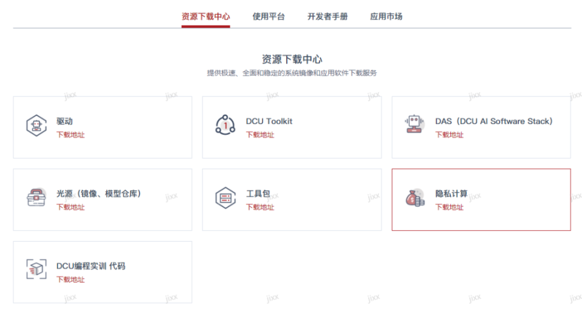
Task: Open the 开发者手册 tab
Action: [327, 16]
